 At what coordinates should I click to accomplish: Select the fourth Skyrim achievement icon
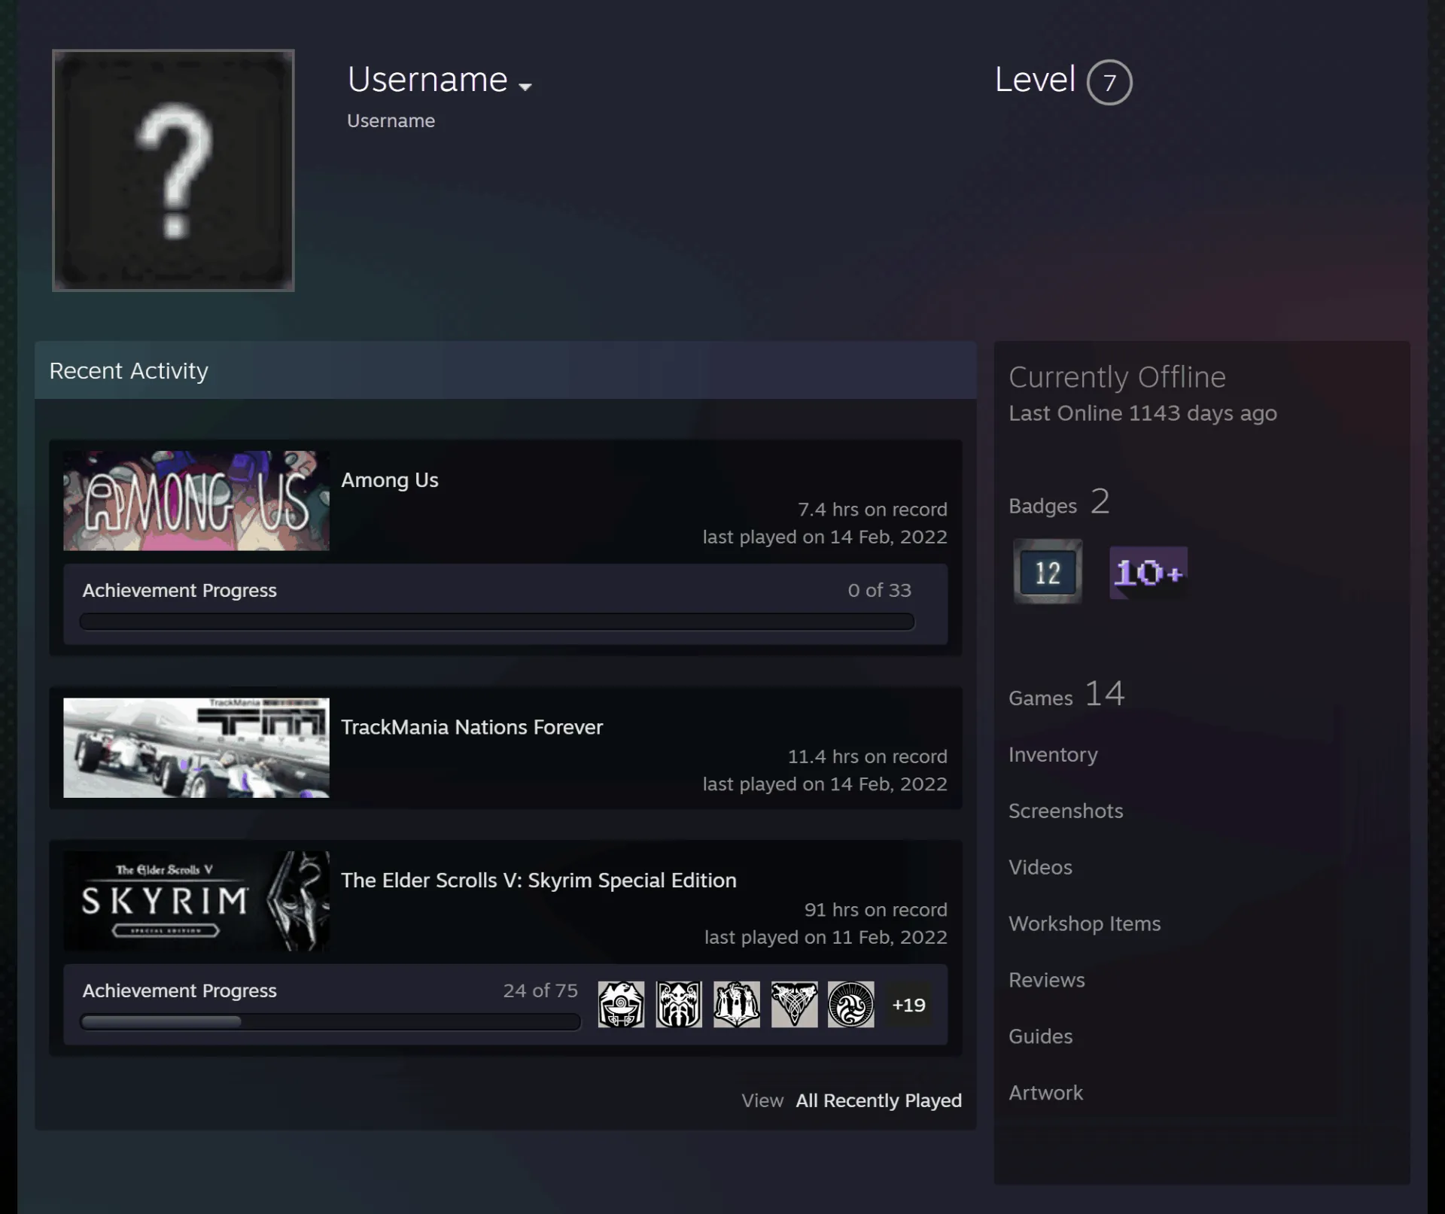coord(794,1004)
